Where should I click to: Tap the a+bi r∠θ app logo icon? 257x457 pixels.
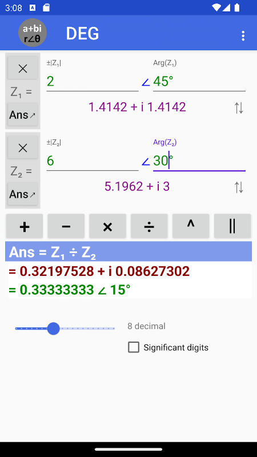[x=33, y=33]
